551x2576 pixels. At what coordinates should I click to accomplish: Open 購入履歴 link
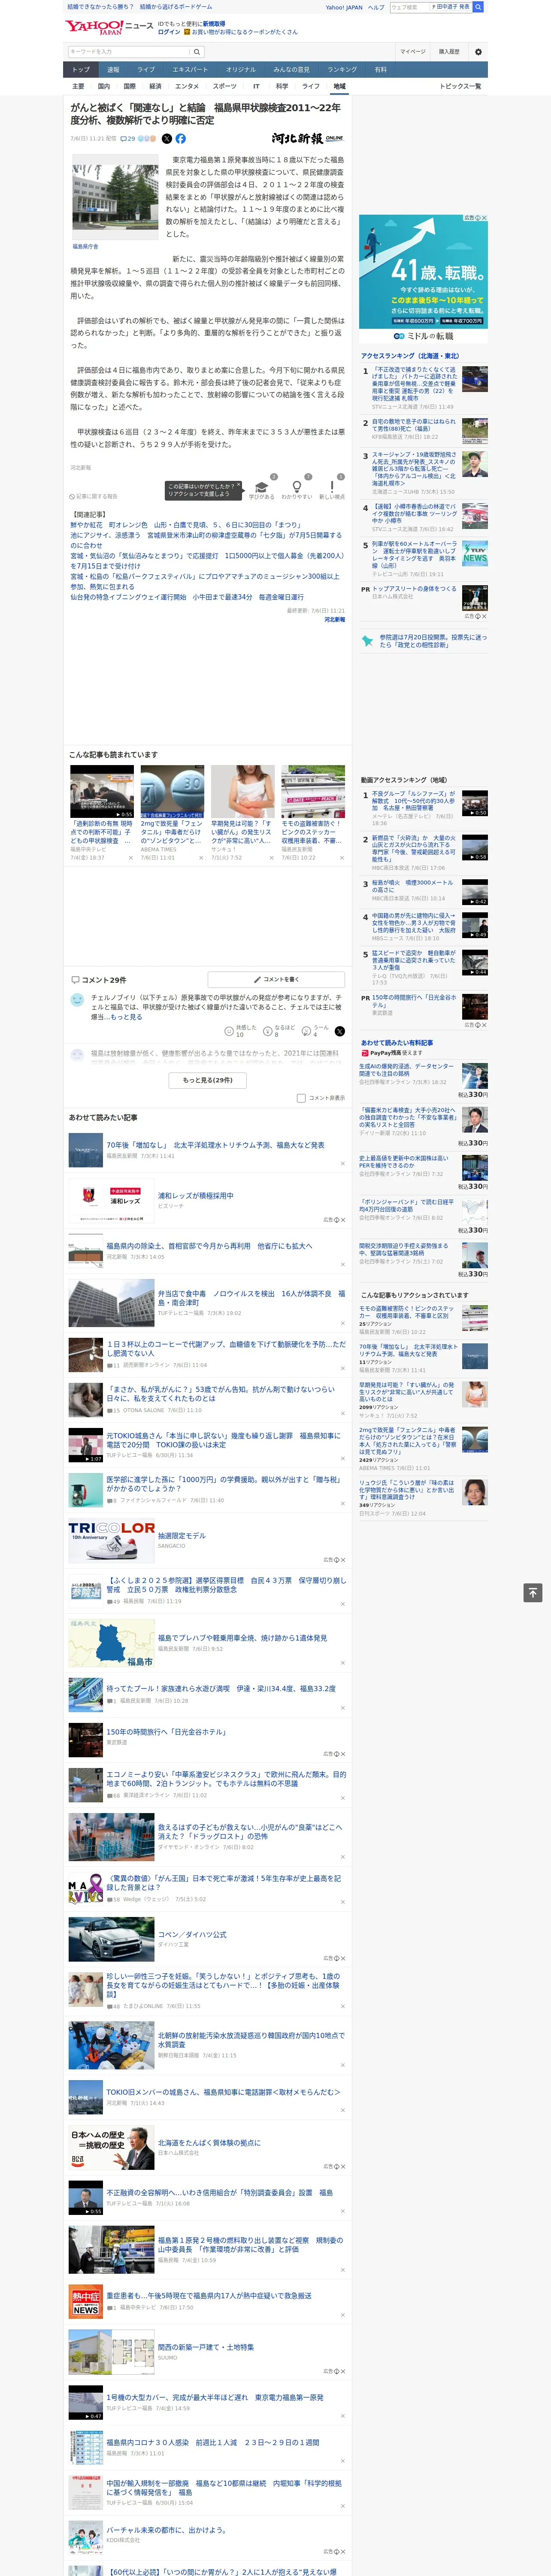[449, 51]
